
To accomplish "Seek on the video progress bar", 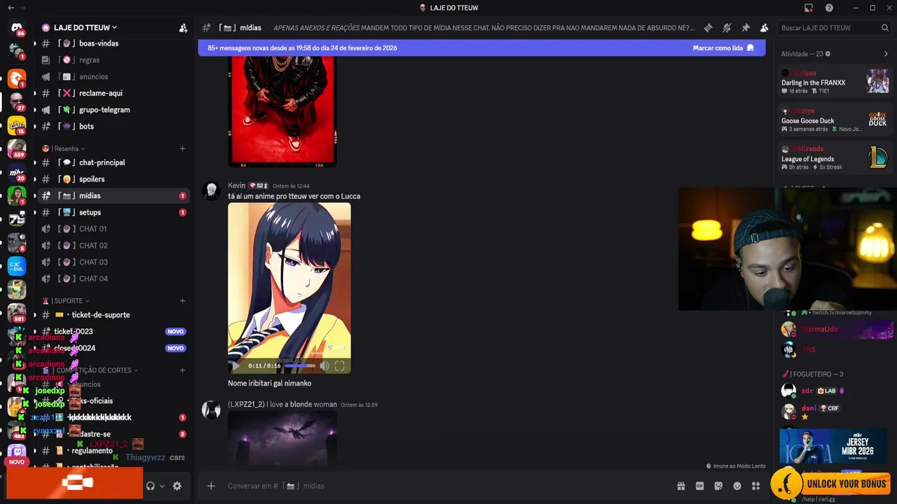I will pyautogui.click(x=300, y=365).
